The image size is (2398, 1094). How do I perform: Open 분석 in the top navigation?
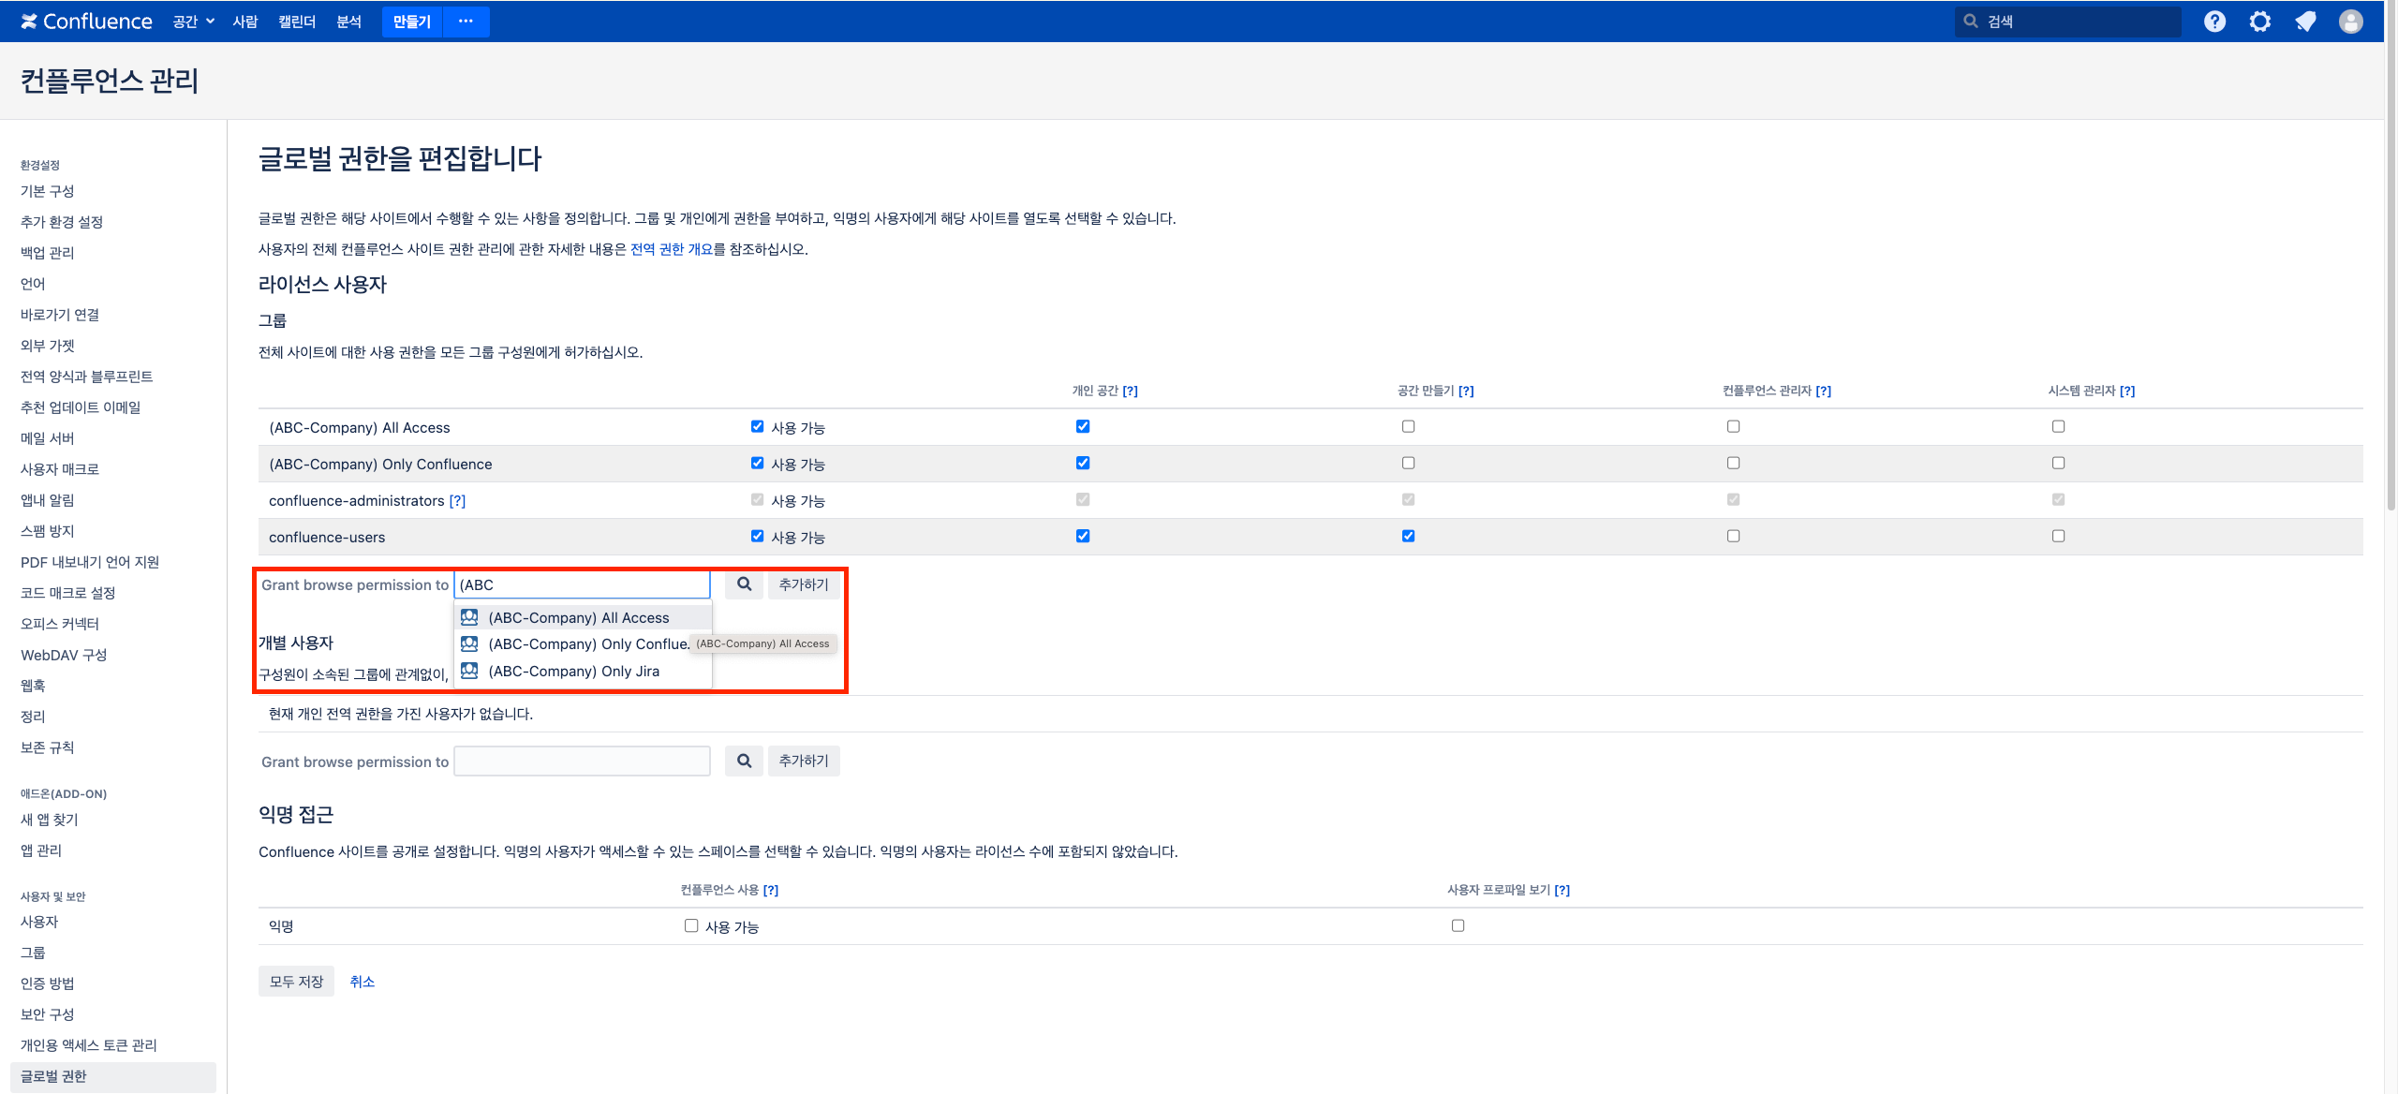click(348, 21)
